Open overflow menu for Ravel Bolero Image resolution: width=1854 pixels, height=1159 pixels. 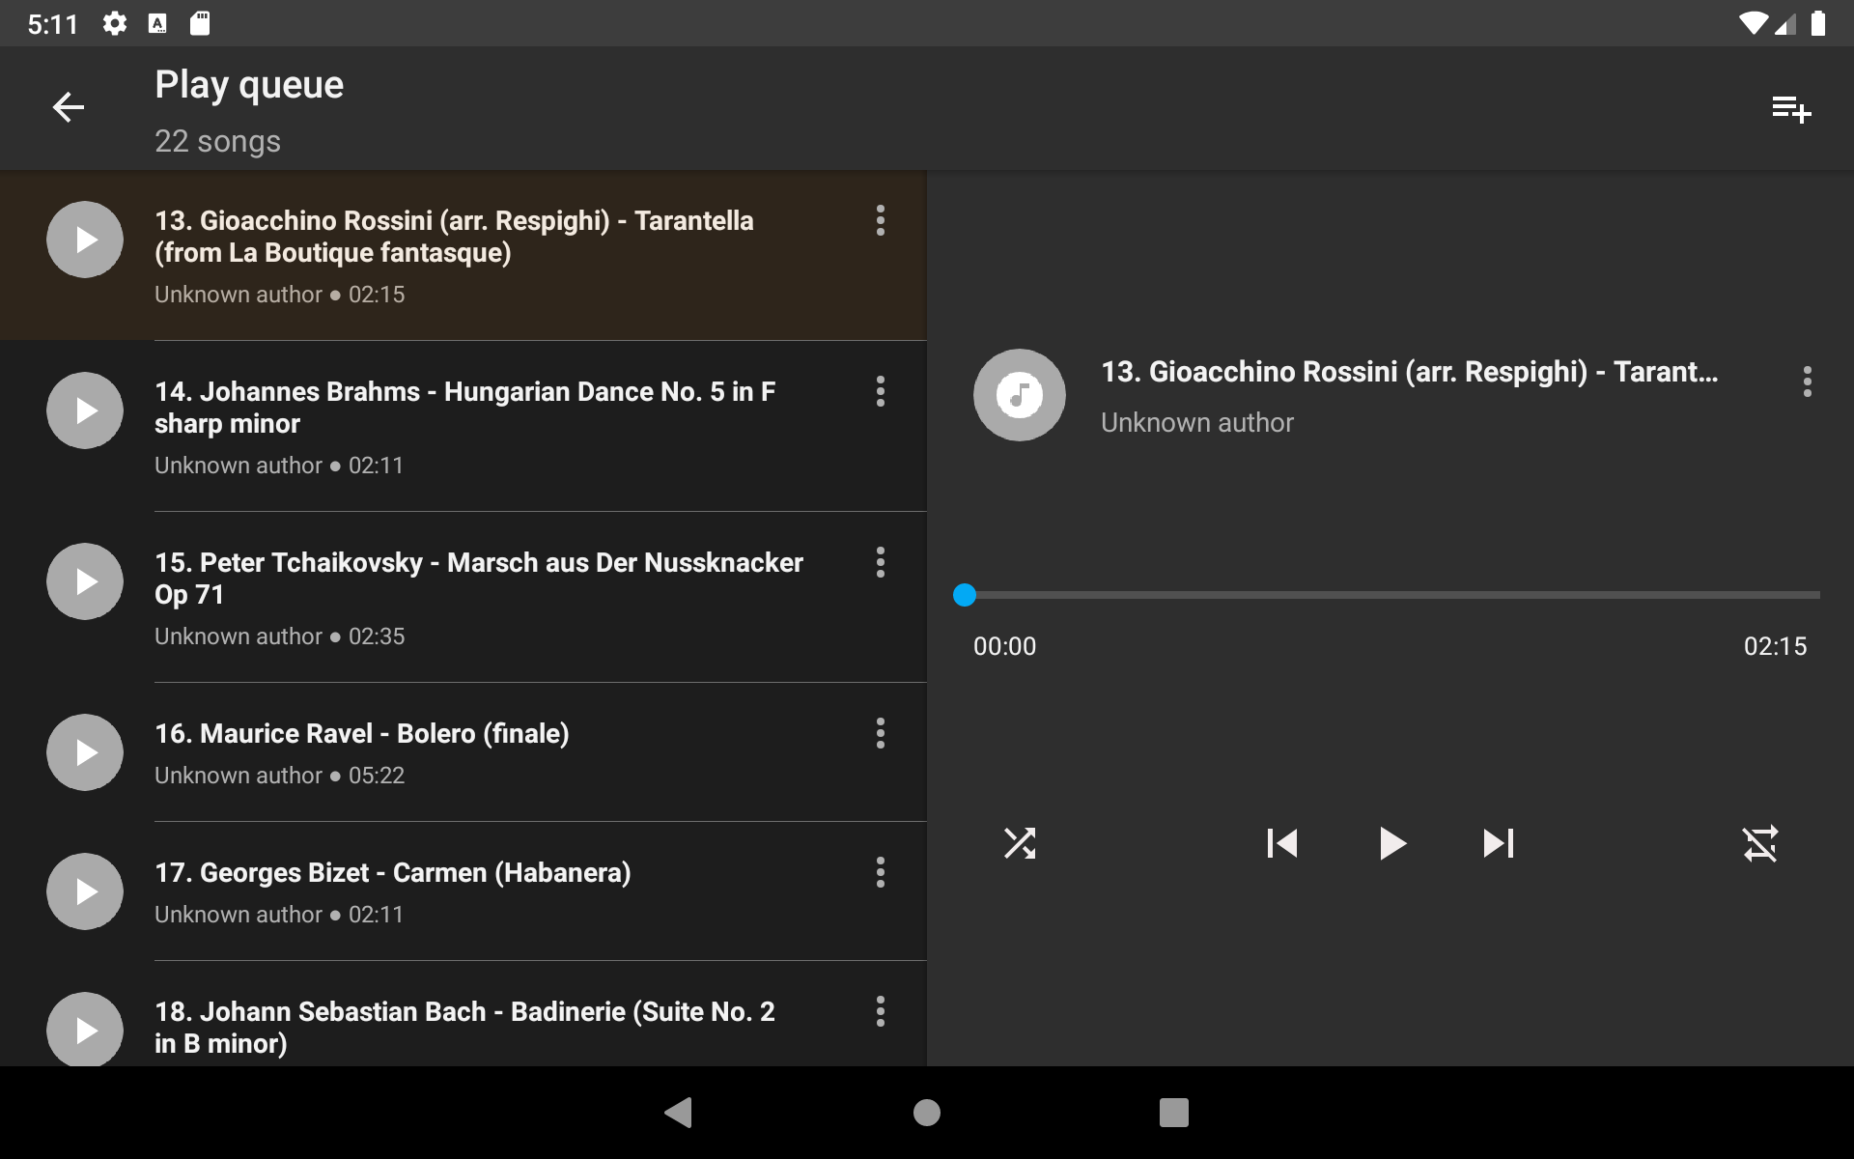click(x=881, y=733)
